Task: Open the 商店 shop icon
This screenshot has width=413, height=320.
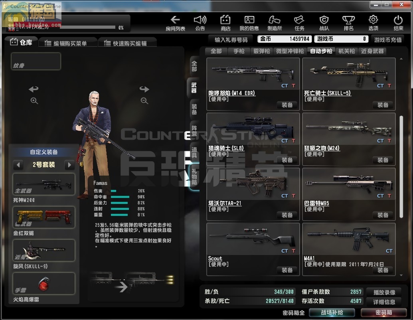Action: point(225,23)
